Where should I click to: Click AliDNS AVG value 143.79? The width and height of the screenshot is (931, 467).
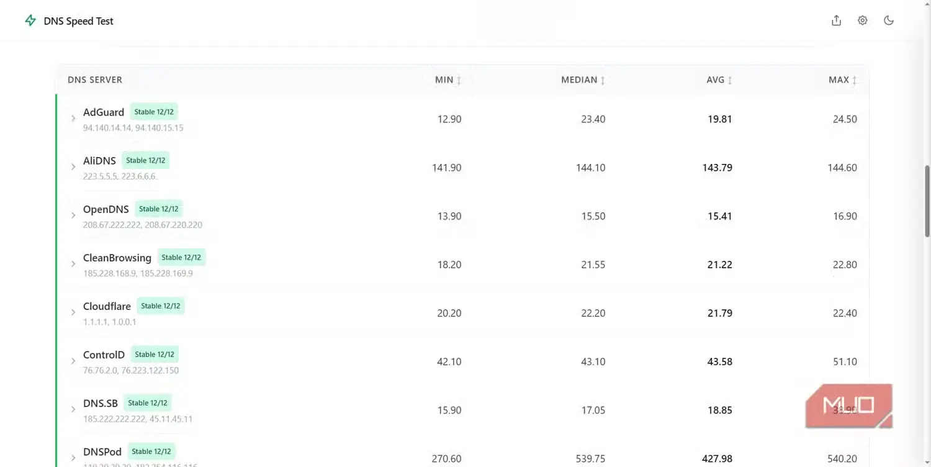[717, 168]
